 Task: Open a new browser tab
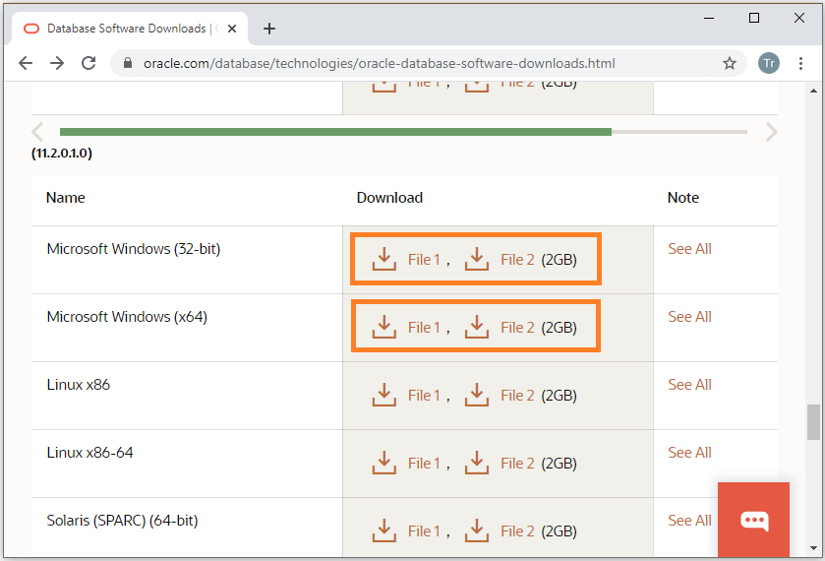269,29
